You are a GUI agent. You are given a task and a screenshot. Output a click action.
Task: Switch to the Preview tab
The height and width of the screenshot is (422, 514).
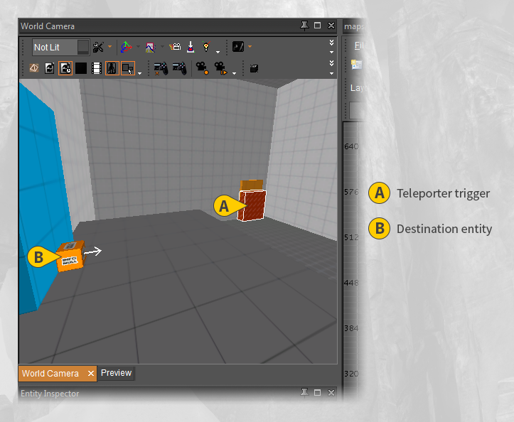(116, 373)
